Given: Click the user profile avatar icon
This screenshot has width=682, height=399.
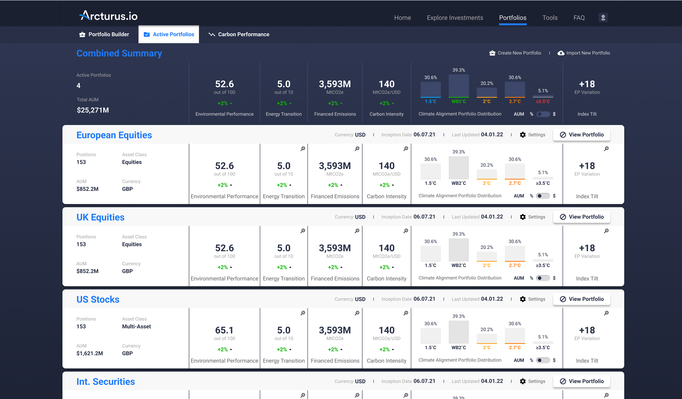Looking at the screenshot, I should [603, 18].
